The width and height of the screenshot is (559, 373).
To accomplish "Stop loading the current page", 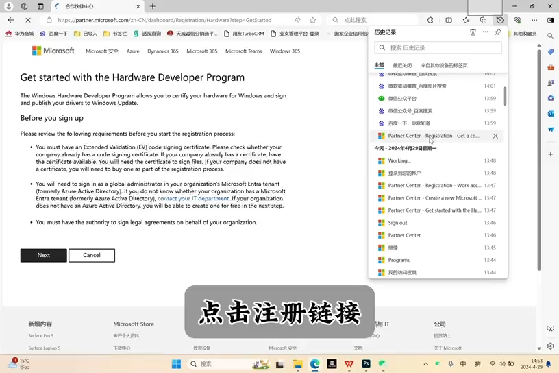I will tap(28, 20).
